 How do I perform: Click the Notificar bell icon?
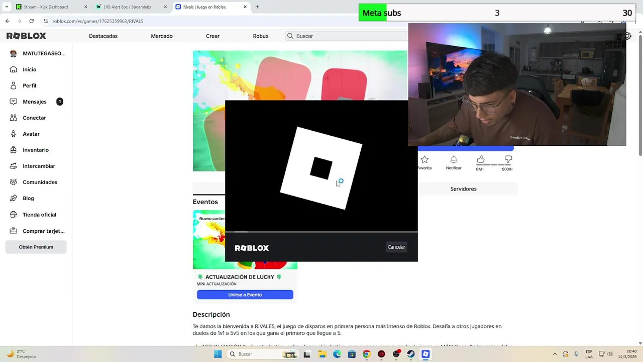tap(454, 159)
